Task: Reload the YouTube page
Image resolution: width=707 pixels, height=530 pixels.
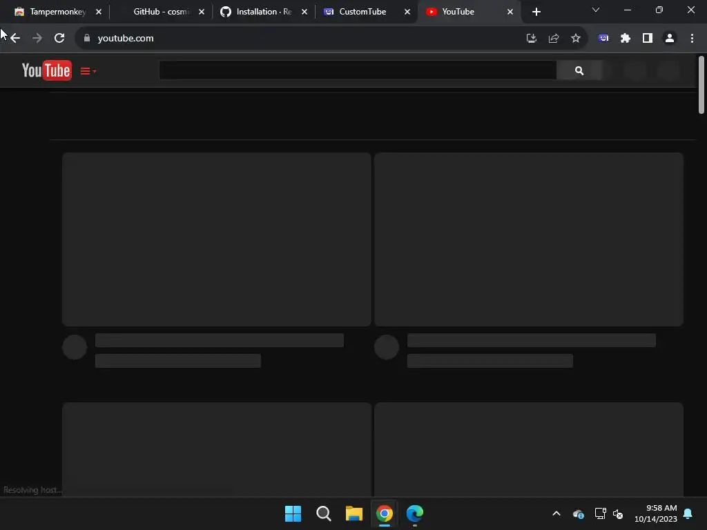Action: (59, 39)
